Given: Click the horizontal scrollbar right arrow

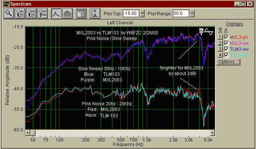Looking at the screenshot, I should (x=212, y=133).
